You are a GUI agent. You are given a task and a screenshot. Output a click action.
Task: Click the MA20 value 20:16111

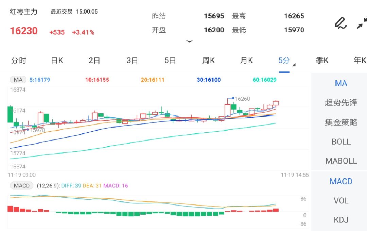pos(152,80)
